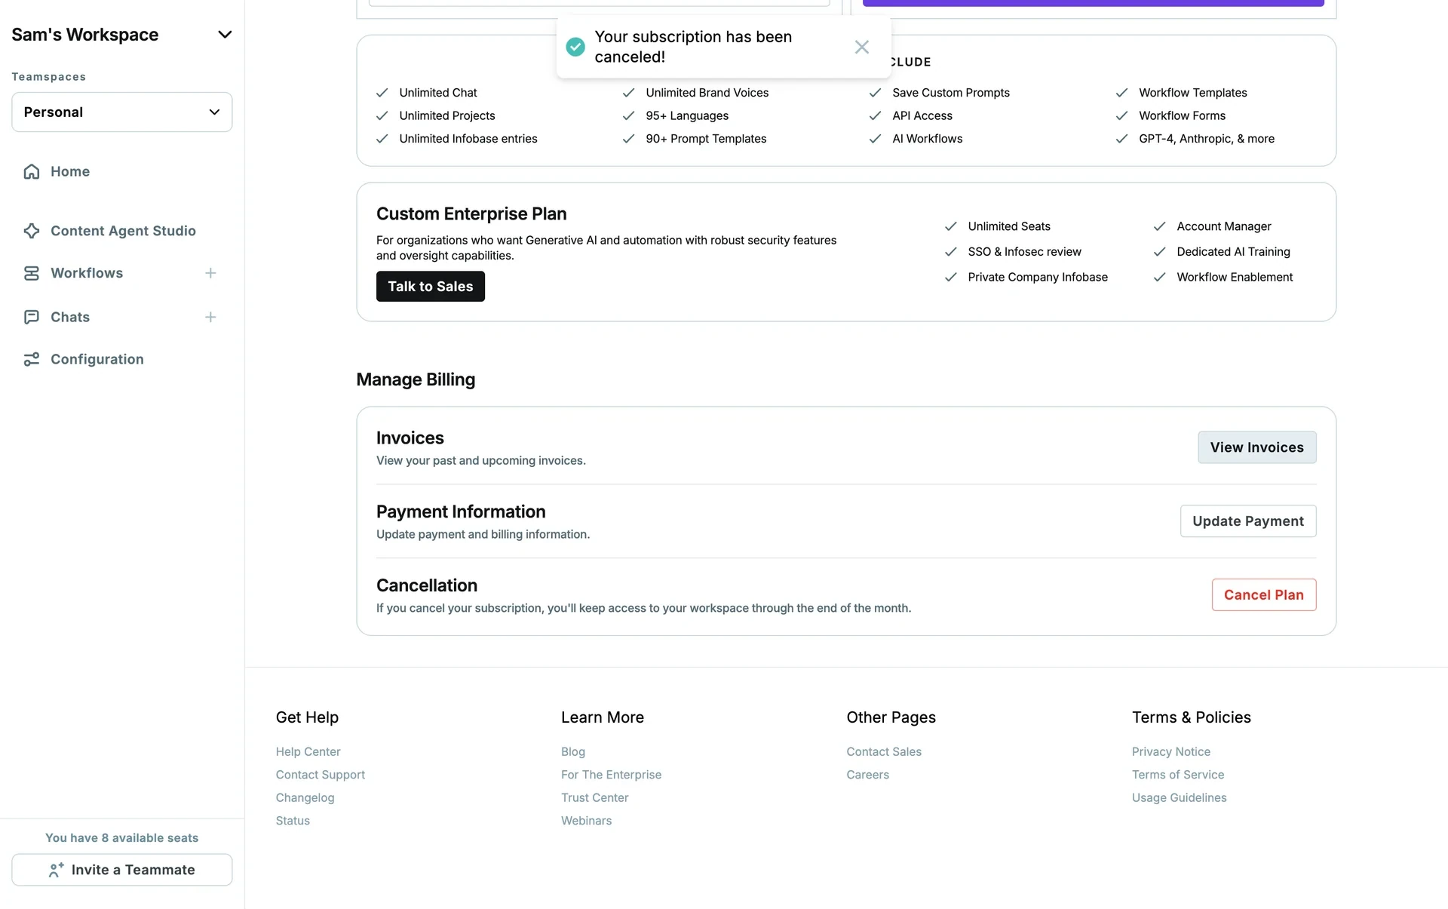
Task: Click Update Payment button
Action: 1248,521
